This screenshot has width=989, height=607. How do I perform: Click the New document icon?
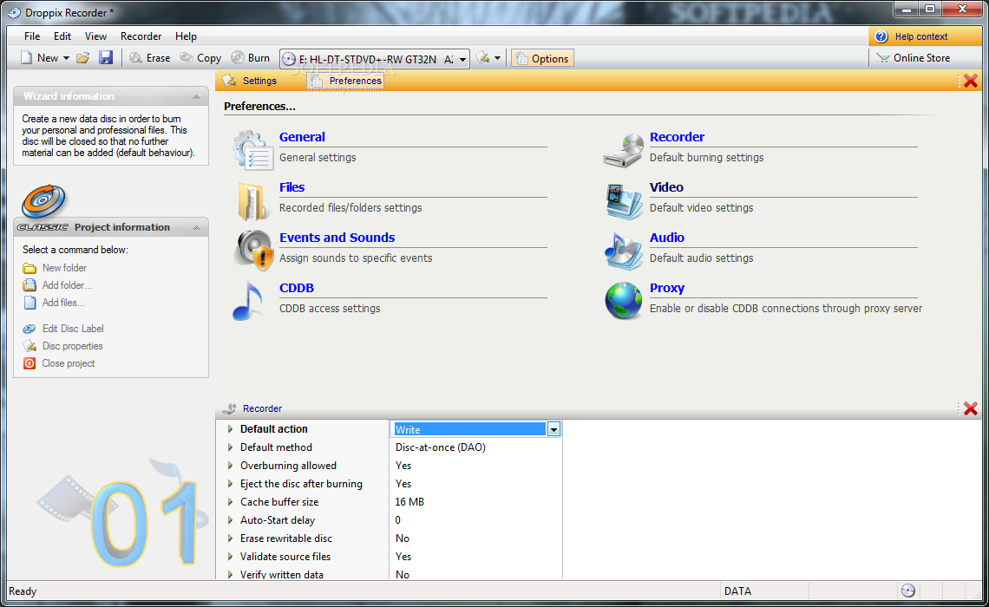27,58
